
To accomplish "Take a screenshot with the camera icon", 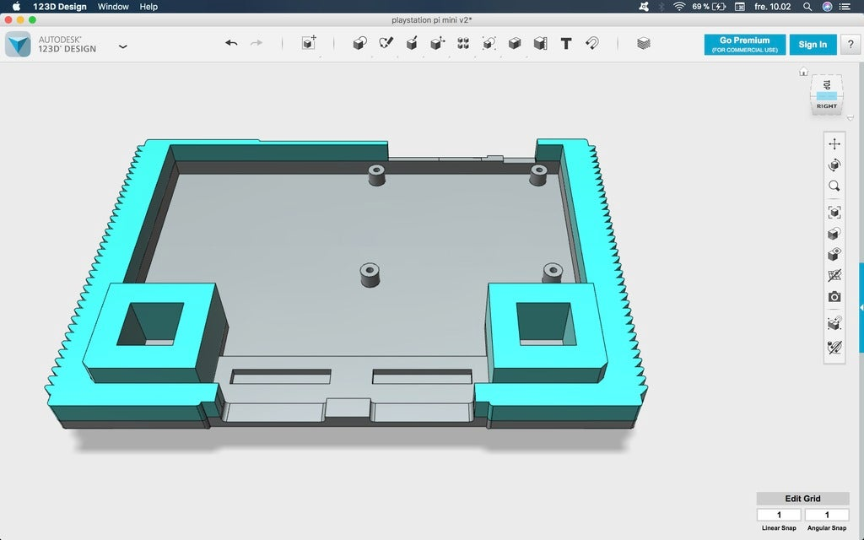I will [834, 297].
